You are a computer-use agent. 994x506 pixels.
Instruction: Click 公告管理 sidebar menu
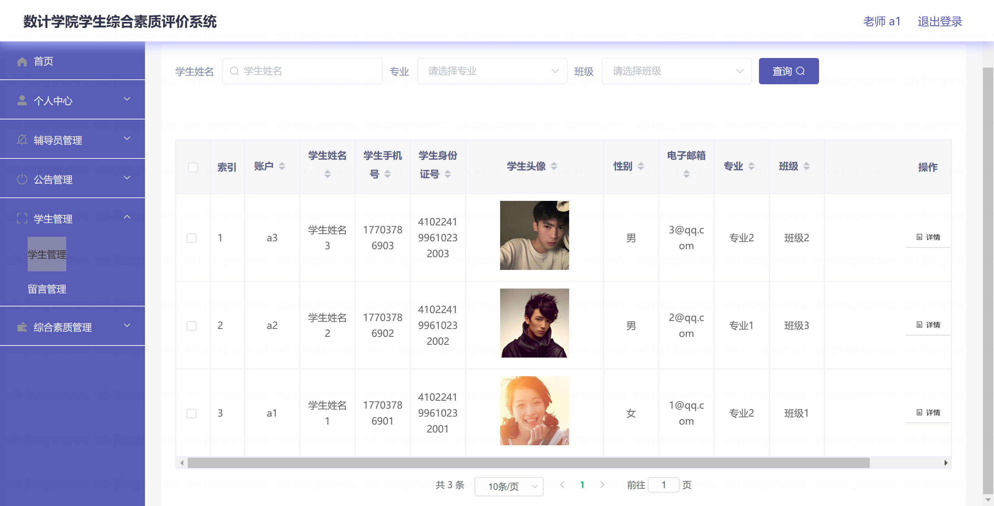(x=72, y=179)
